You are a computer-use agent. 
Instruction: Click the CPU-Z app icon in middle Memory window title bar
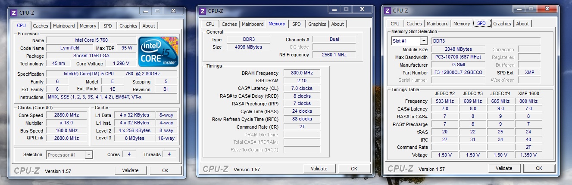coord(202,11)
